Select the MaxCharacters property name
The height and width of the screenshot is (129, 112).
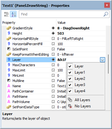click(24, 65)
